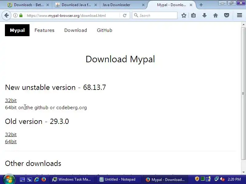
Task: Open the downloads arrow panel
Action: (204, 15)
